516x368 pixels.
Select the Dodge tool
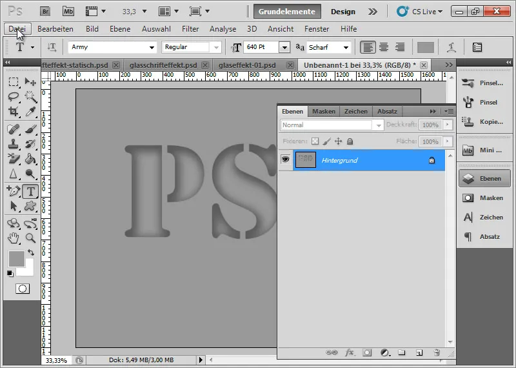(x=30, y=174)
